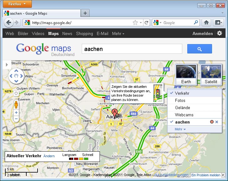The width and height of the screenshot is (228, 181).
Task: Zoom out with the minus button
Action: coord(16,119)
